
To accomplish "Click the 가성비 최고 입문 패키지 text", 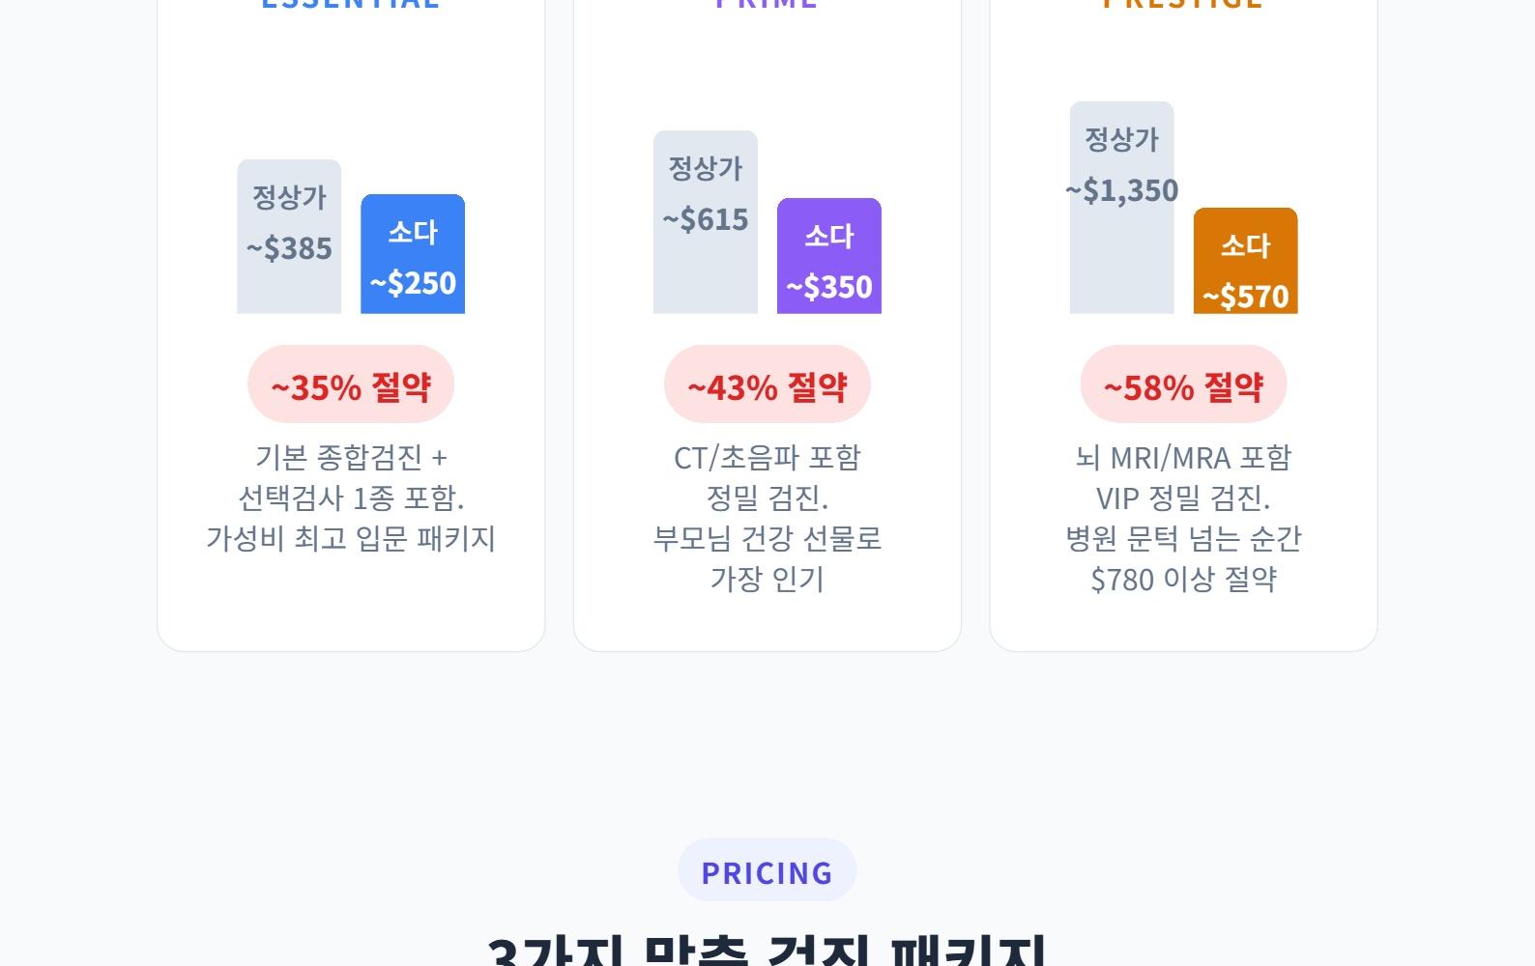I will (x=351, y=538).
